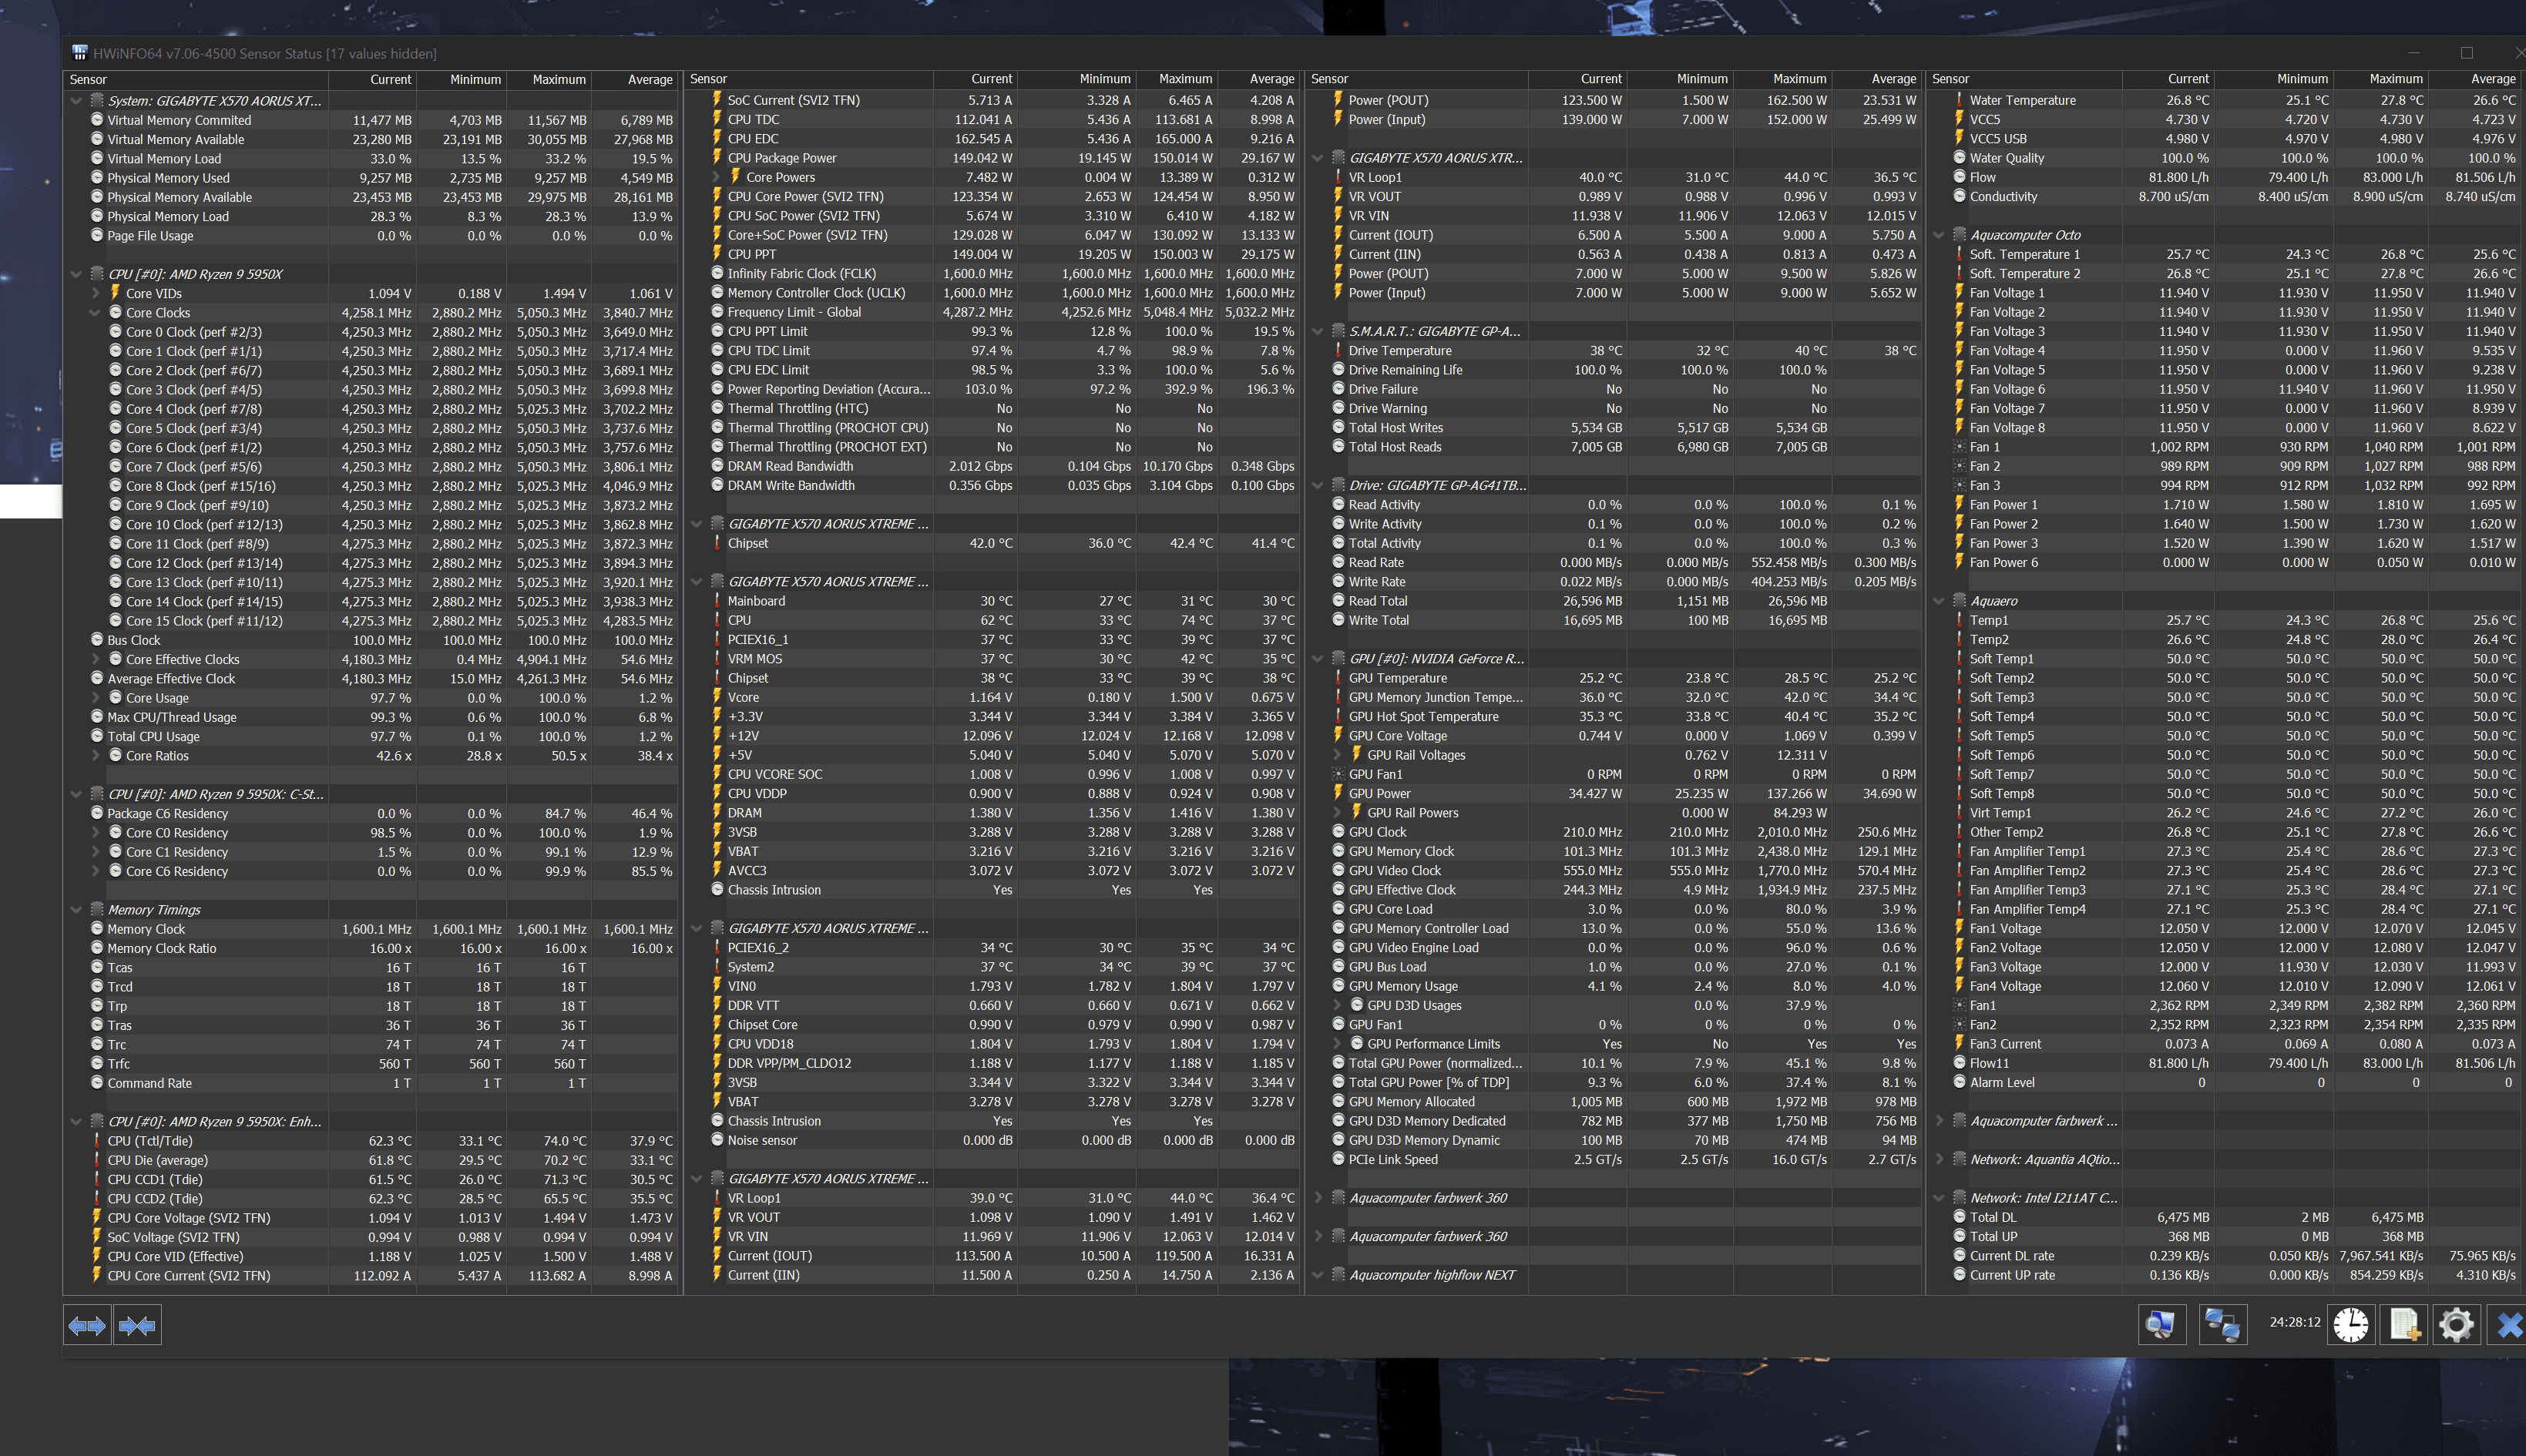Viewport: 2526px width, 1456px height.
Task: Select the GPU Memory Junction Temperature row
Action: point(1614,697)
